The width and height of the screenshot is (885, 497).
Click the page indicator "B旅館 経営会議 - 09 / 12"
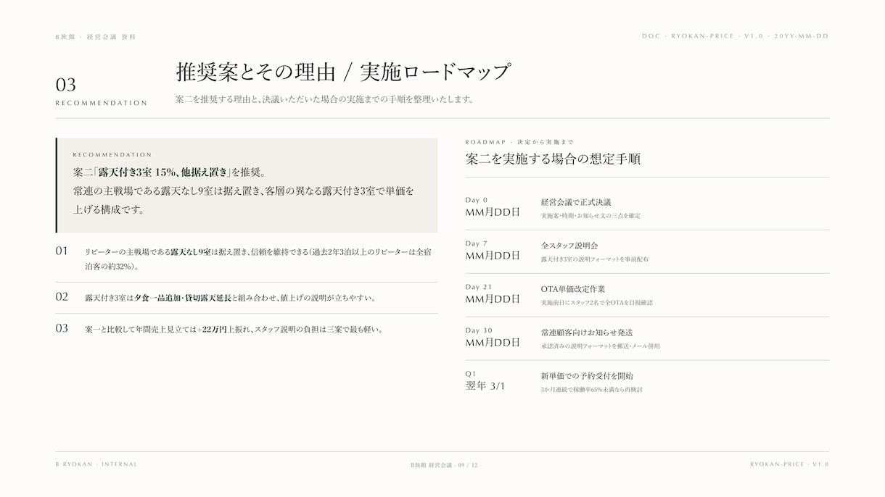click(x=444, y=465)
